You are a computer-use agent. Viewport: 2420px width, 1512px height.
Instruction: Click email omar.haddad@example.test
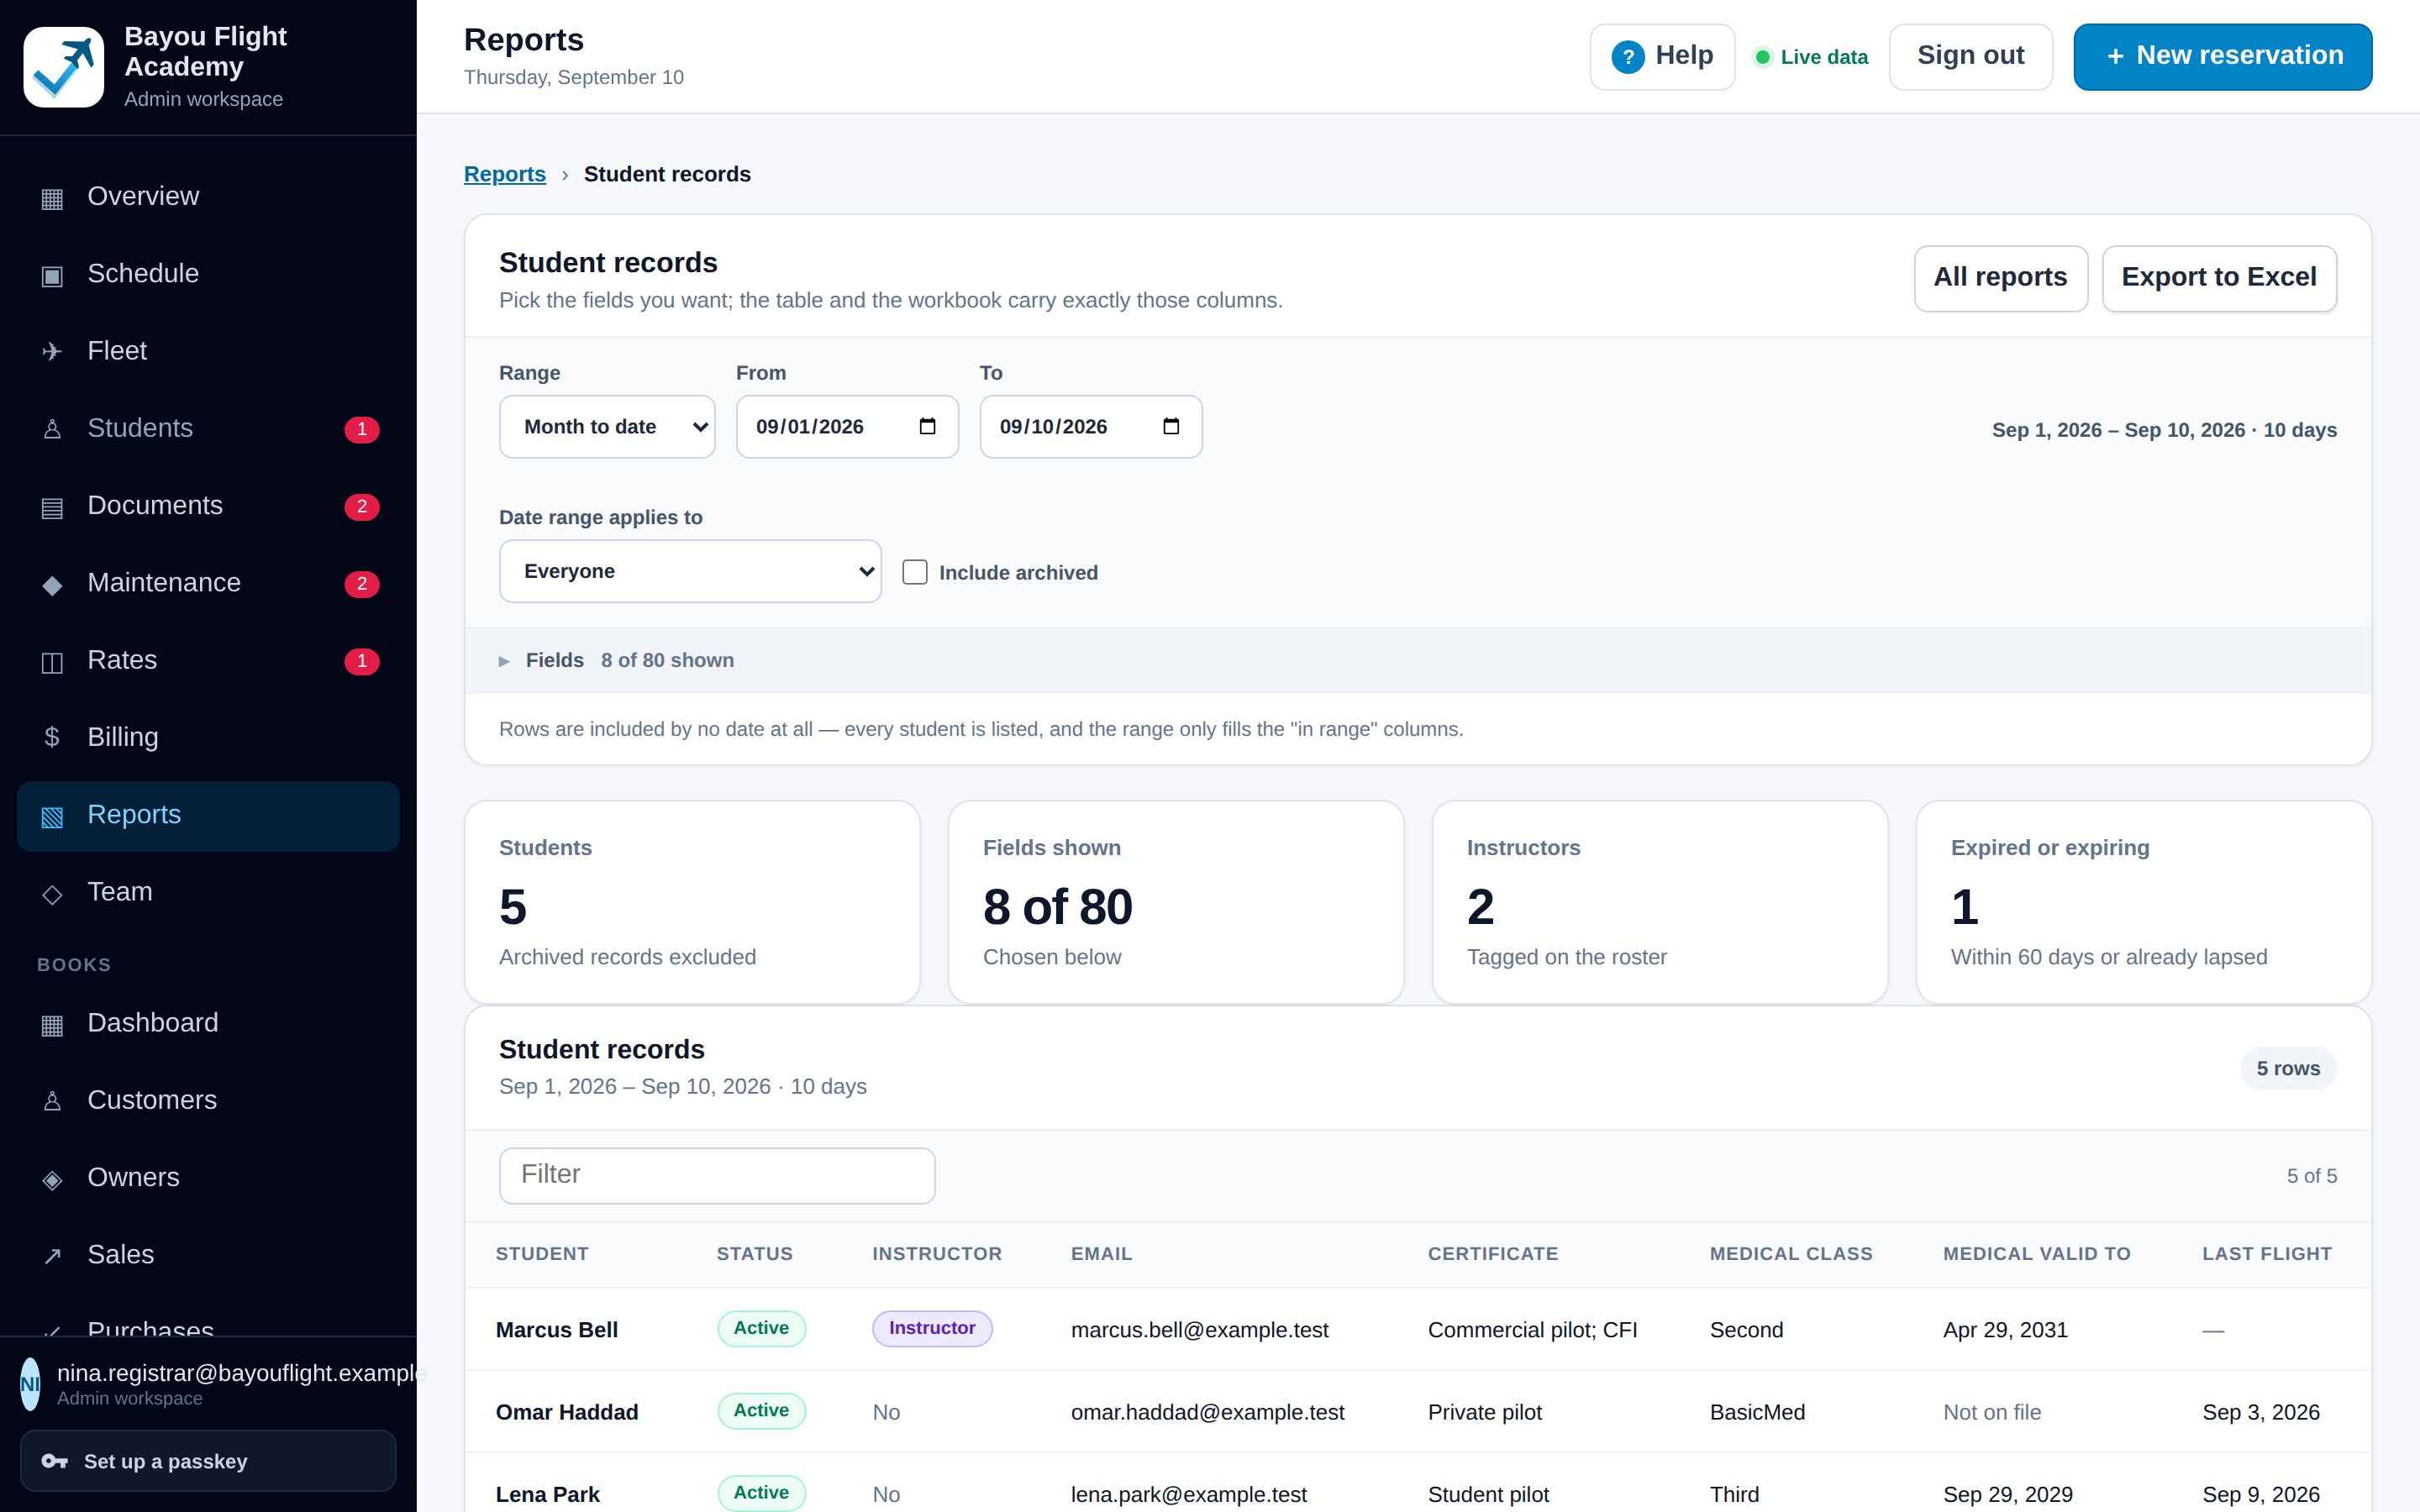pos(1207,1412)
